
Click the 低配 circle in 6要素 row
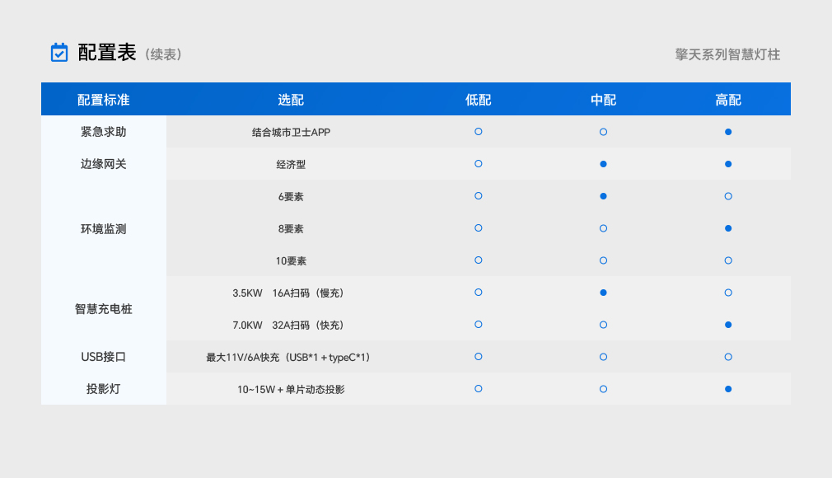click(x=478, y=196)
